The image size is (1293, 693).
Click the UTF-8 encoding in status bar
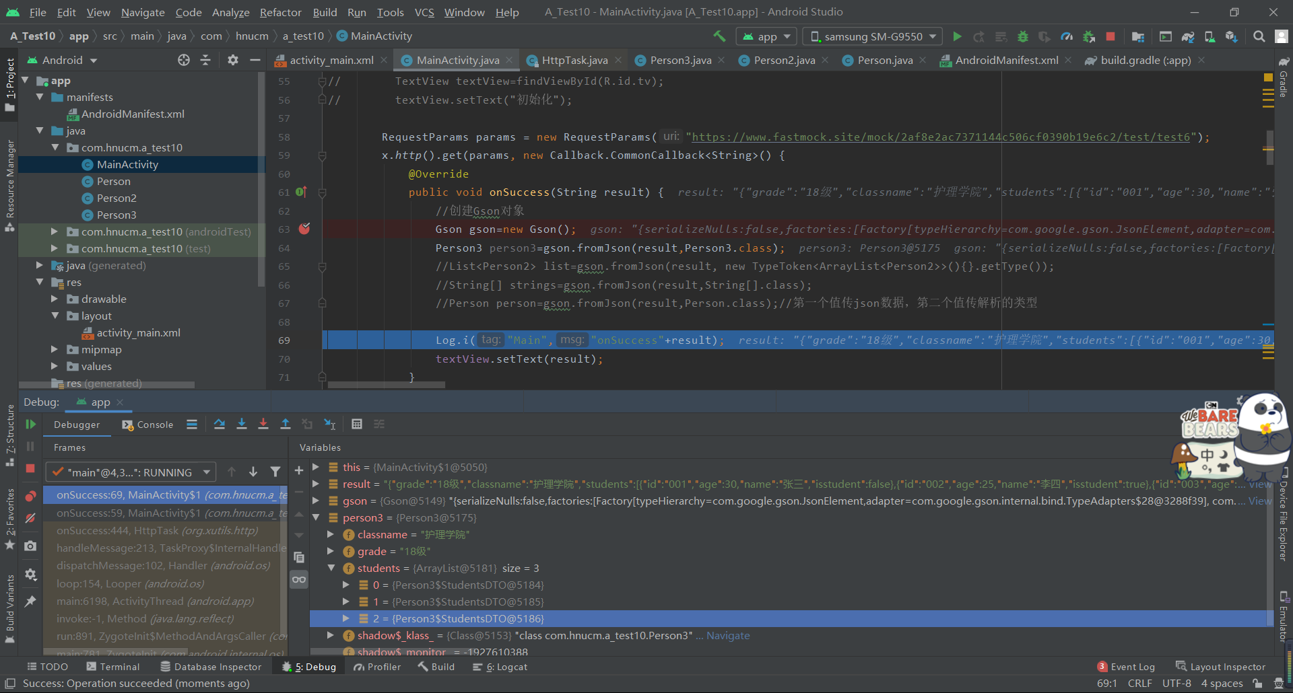[x=1176, y=683]
